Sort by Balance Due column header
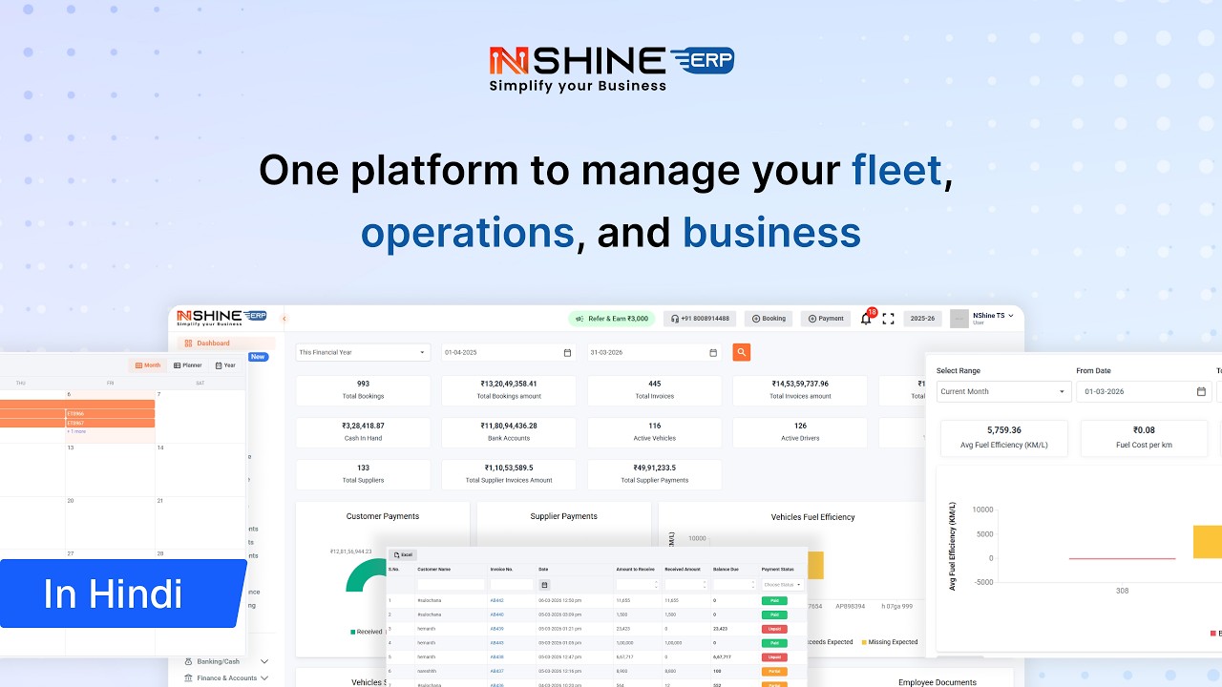The image size is (1222, 687). tap(727, 569)
